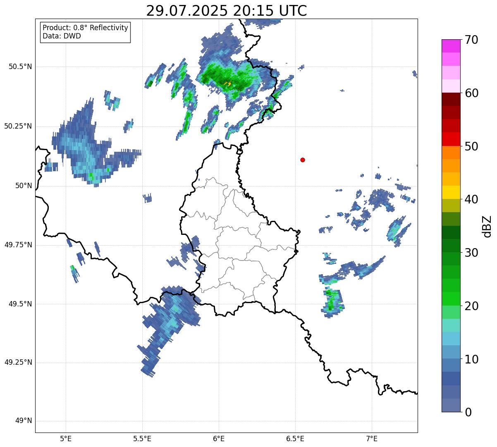Click the colorbar tick value 40
This screenshot has height=447, width=497.
(471, 199)
